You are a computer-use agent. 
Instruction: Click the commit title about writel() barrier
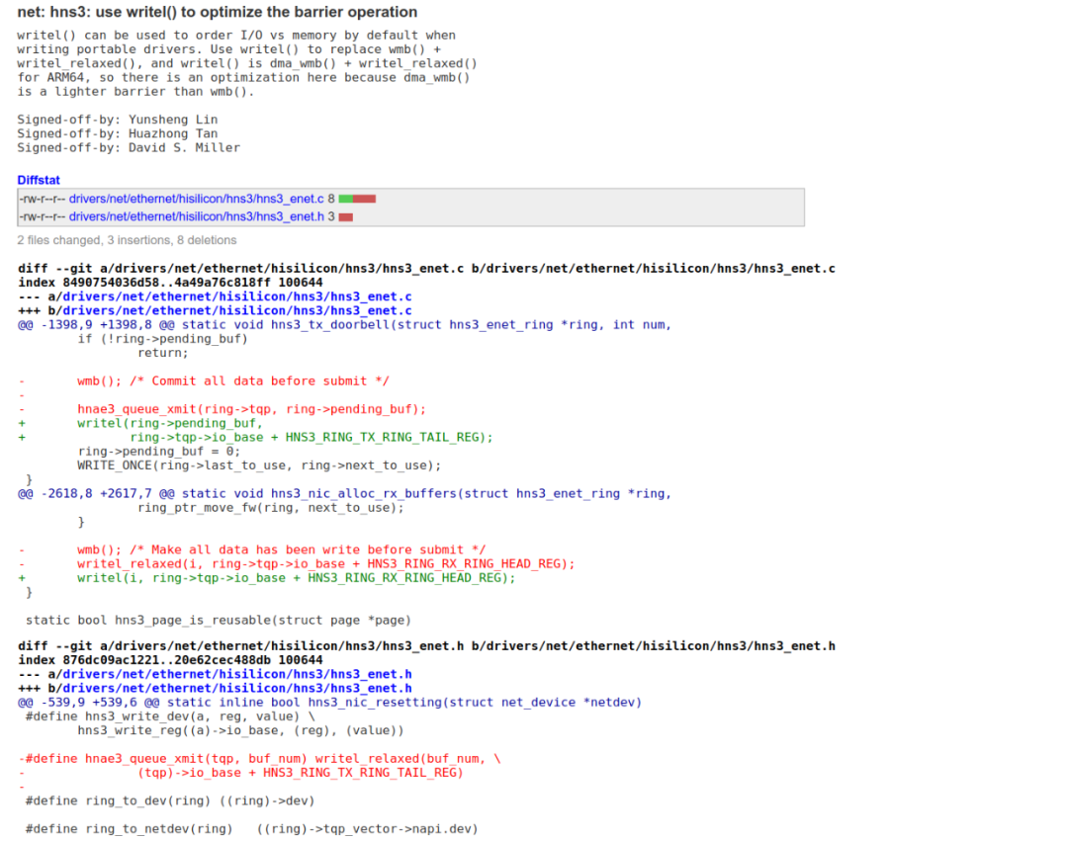tap(218, 12)
